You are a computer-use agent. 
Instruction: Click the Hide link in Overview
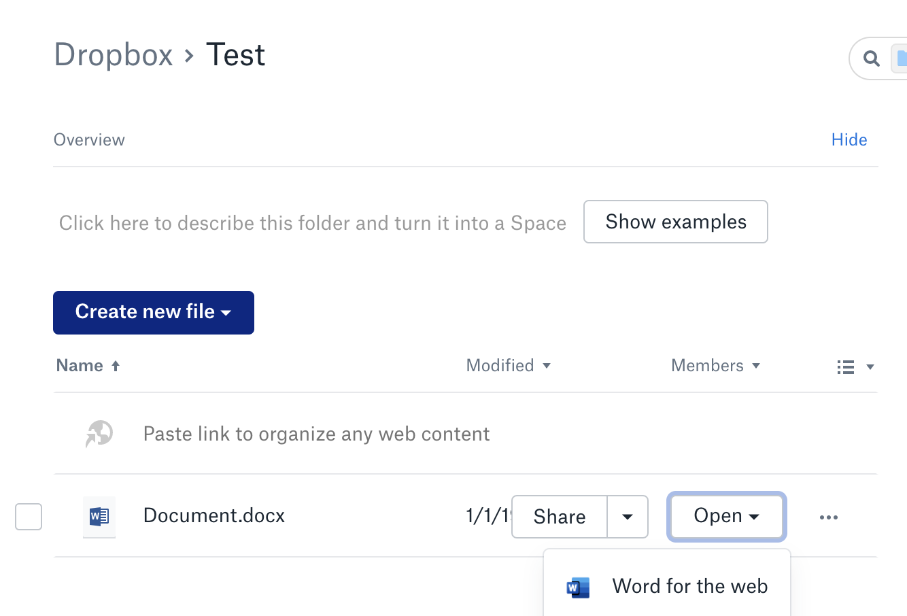coord(849,140)
